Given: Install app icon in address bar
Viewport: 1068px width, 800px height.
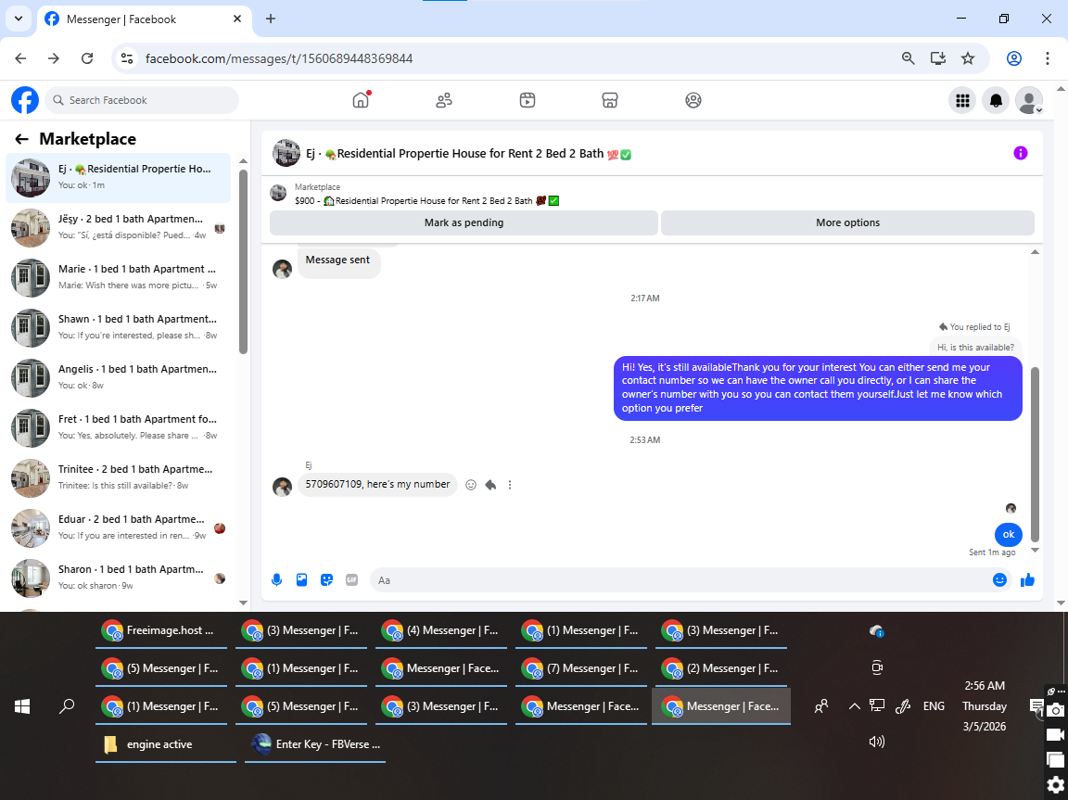Looking at the screenshot, I should 938,58.
